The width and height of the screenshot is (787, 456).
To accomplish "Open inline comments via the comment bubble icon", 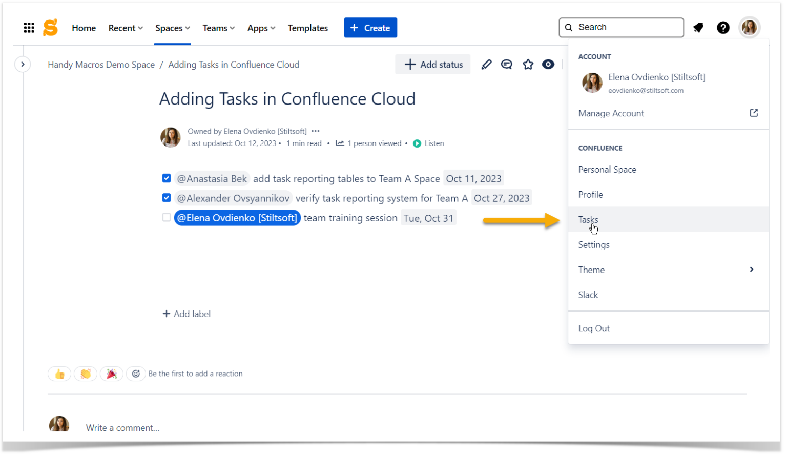I will tap(507, 64).
